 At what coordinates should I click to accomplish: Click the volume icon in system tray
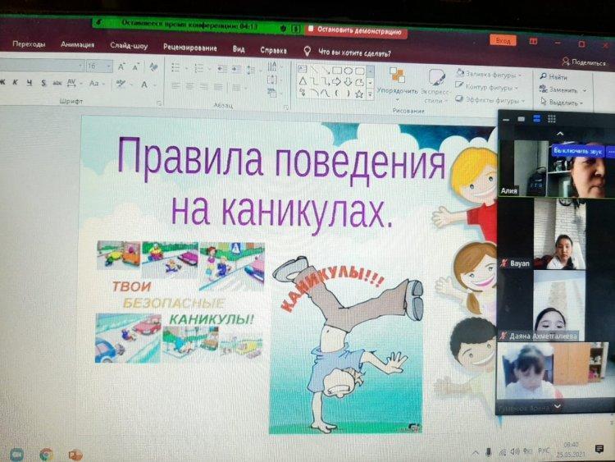(x=515, y=452)
